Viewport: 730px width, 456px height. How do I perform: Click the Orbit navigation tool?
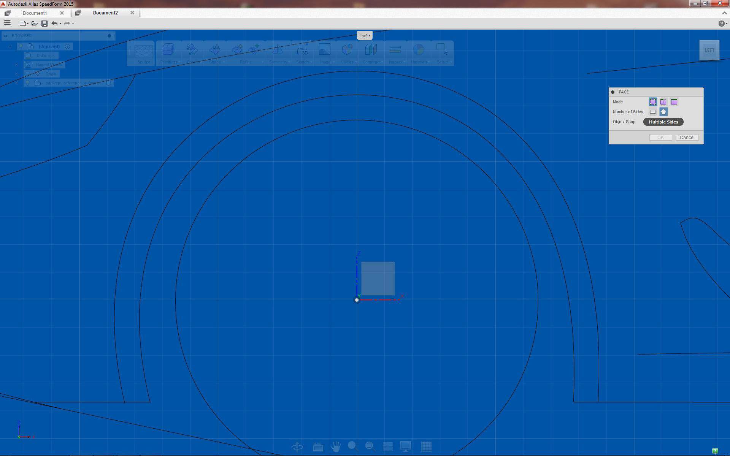click(297, 446)
